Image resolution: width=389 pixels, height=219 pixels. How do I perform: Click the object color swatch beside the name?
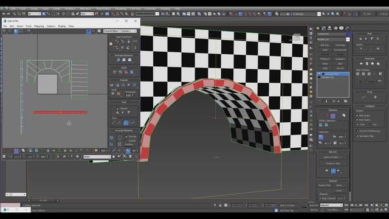348,34
